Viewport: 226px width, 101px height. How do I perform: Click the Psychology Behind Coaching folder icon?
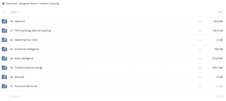[x=4, y=31]
